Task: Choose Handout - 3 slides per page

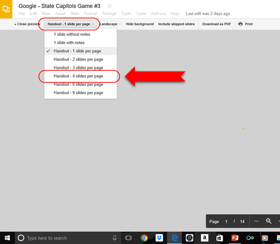Action: (81, 67)
